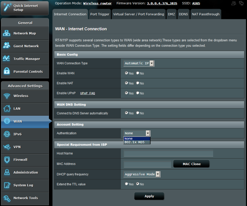Open the UPnP FAQ link
This screenshot has height=206, width=247.
tap(88, 93)
